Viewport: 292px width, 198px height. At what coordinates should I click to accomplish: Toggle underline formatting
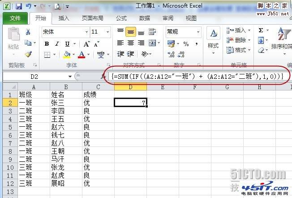pos(67,44)
